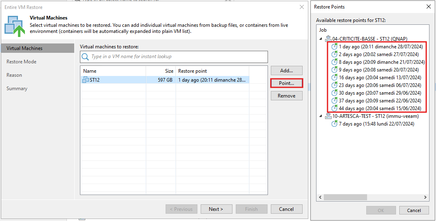Image resolution: width=436 pixels, height=221 pixels.
Task: Select the '10-ARTESCA-TEST - ST12 (immu-veeam)' job label
Action: pos(376,116)
